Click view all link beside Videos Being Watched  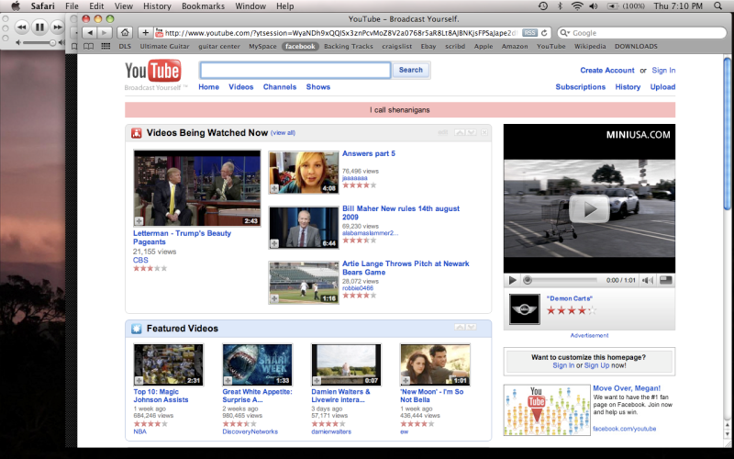(284, 133)
